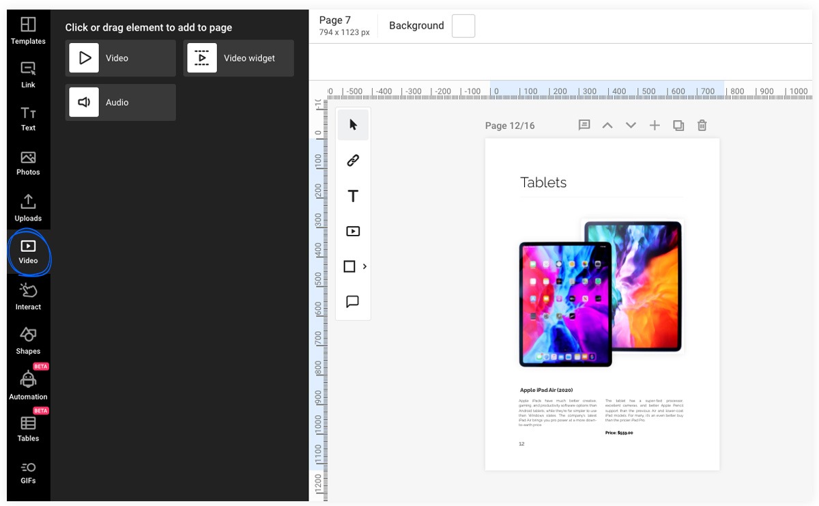Duplicate the current page
Screen dimensions: 819x506
tap(678, 125)
